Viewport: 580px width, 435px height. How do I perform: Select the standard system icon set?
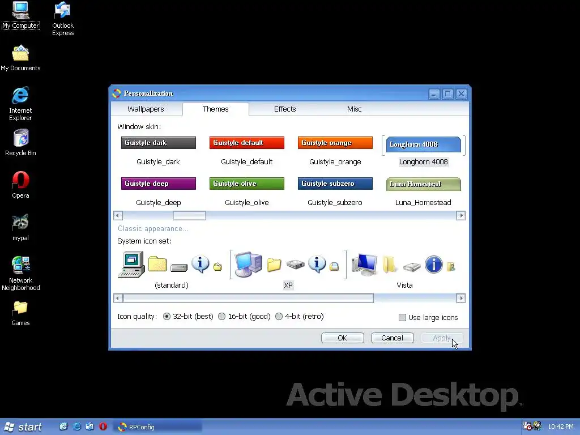pos(171,270)
